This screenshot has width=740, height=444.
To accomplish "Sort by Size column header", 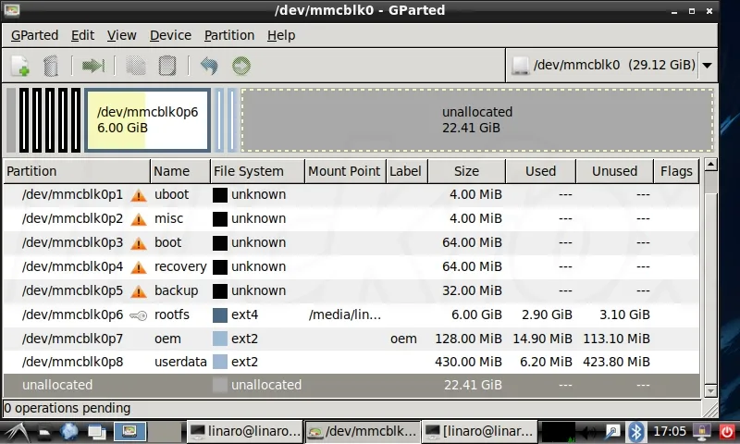I will click(466, 171).
